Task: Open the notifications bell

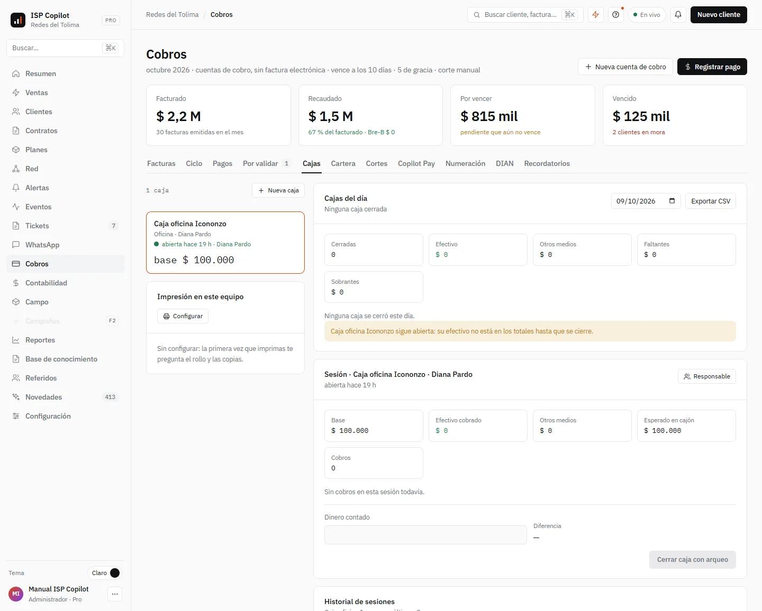Action: point(678,15)
